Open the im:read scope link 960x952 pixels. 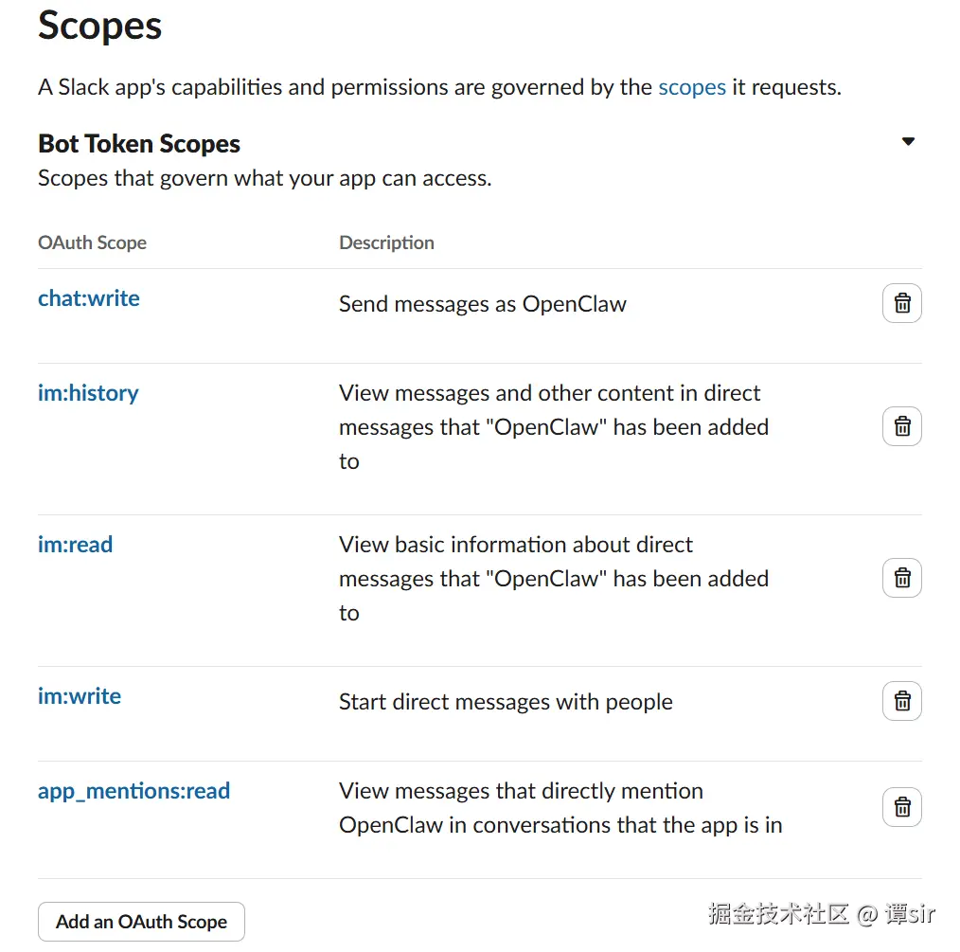coord(75,545)
